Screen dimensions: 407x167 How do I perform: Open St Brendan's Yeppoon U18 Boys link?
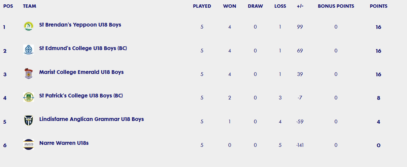coord(80,25)
